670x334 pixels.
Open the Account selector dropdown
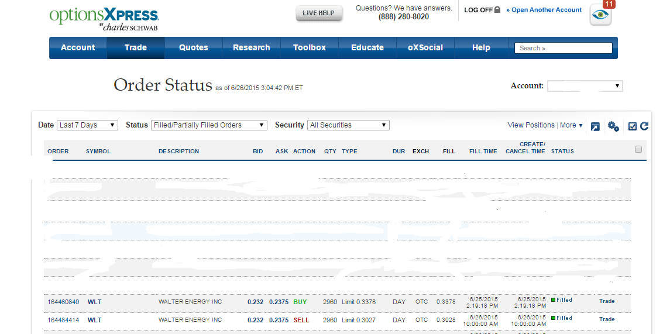[x=585, y=86]
